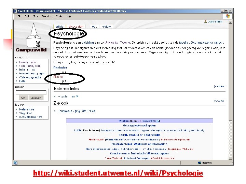
Task: Open the Studievereniging DIMENSie link
Action: pos(77,111)
